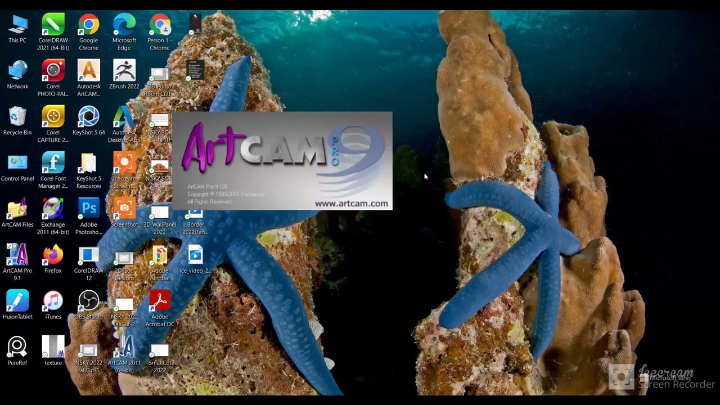Open the Adobe Acrobat file icon
720x405 pixels.
click(160, 263)
